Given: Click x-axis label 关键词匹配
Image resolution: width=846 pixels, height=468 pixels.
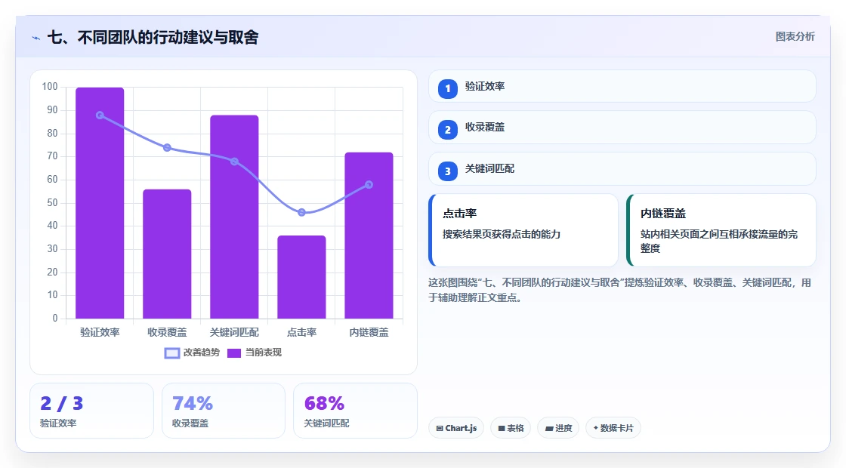Looking at the screenshot, I should [234, 333].
